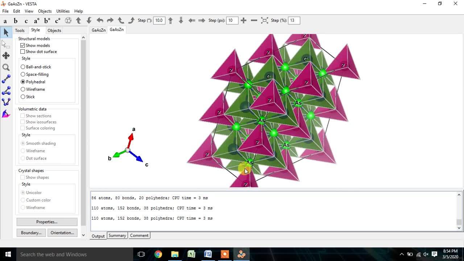View along the a axis using toolbar
This screenshot has width=464, height=261.
5,21
